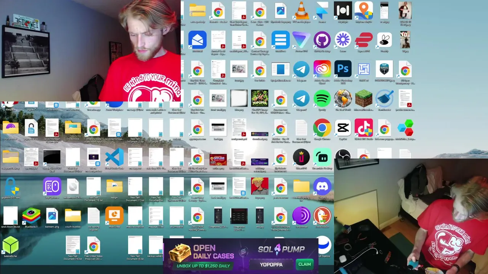Open the offline.png image thumbnail
The height and width of the screenshot is (274, 488).
[x=218, y=160]
